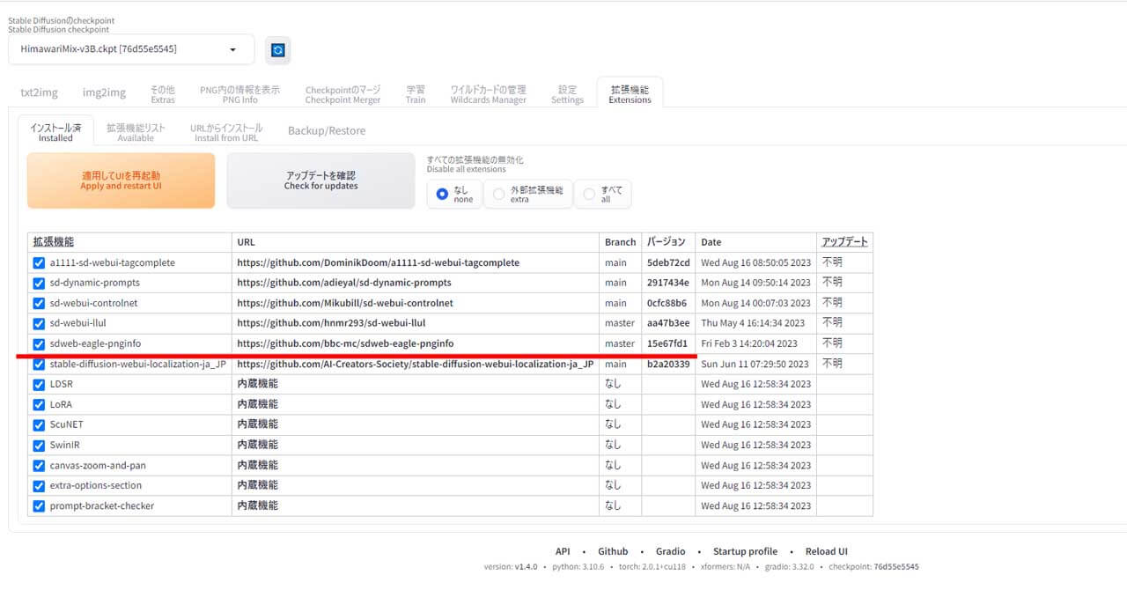Select the 'extra' disable extensions radio
Viewport: 1127px width, 590px height.
(x=499, y=194)
